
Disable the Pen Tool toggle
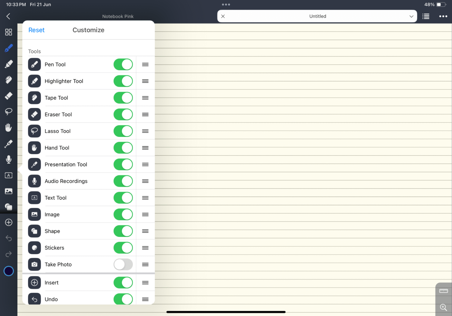123,64
